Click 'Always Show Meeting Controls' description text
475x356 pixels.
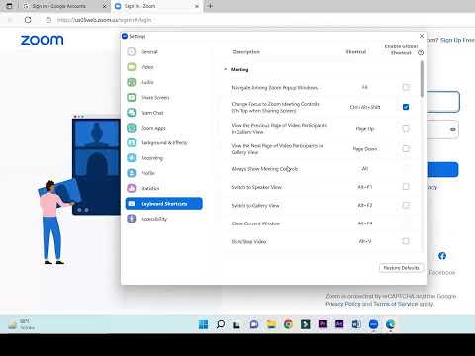264,169
